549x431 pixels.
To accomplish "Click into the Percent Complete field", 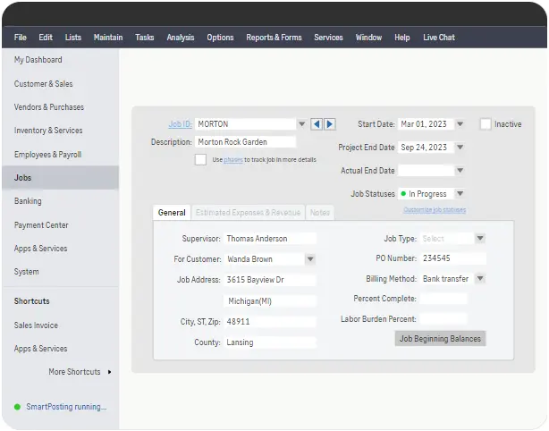I will 443,299.
